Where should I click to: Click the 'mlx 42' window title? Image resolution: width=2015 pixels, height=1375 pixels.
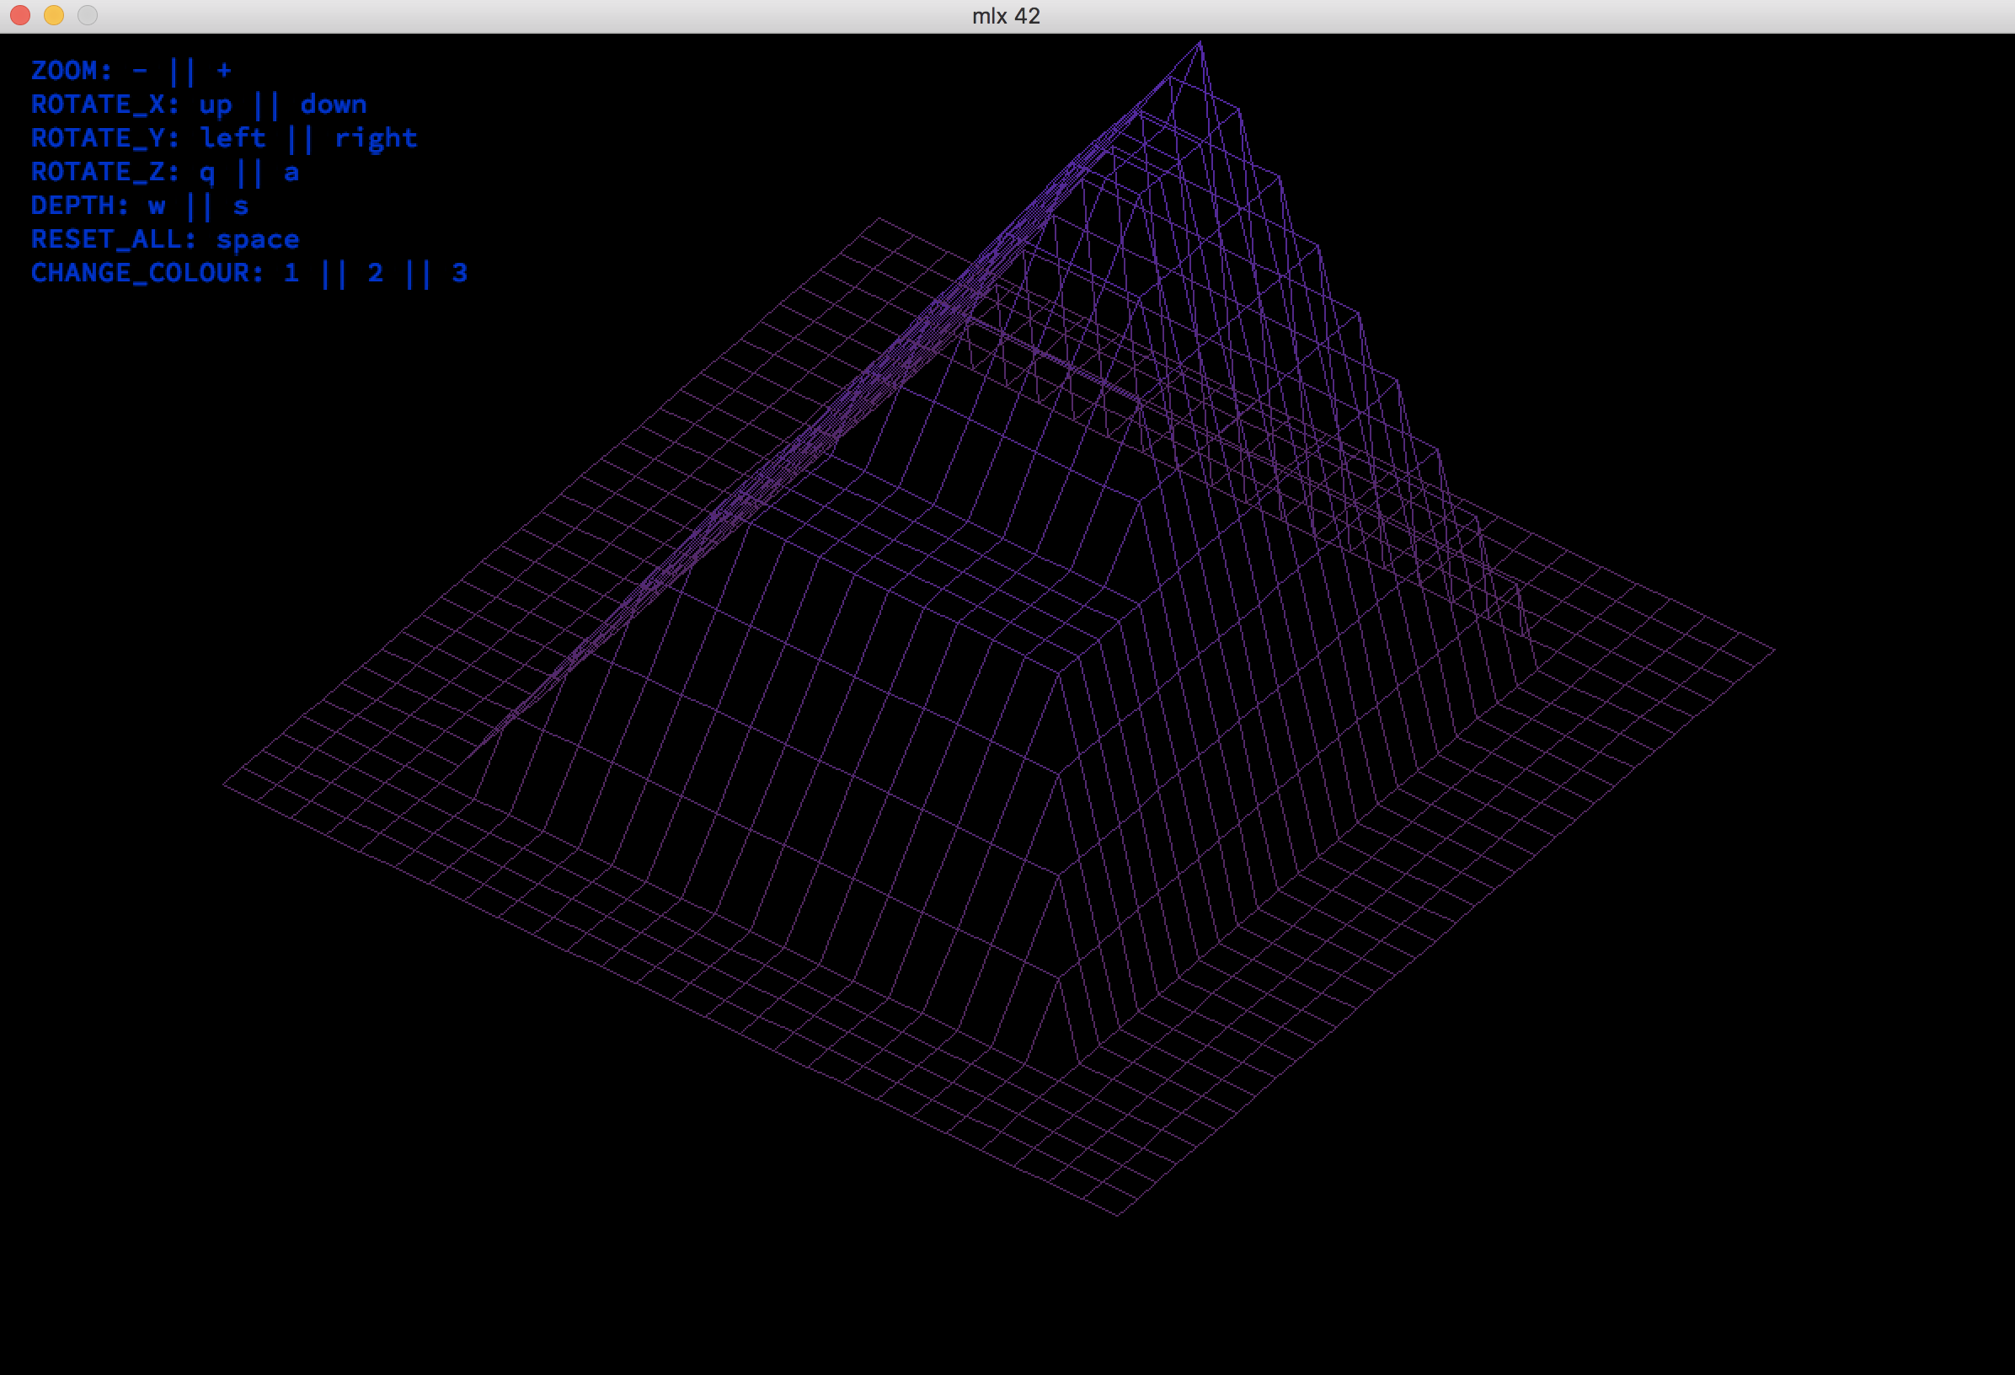[1006, 16]
